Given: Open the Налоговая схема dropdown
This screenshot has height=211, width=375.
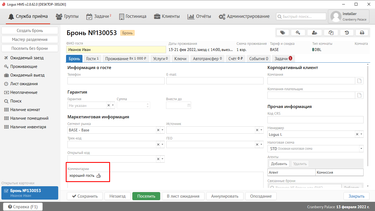Looking at the screenshot, I should pos(361,149).
